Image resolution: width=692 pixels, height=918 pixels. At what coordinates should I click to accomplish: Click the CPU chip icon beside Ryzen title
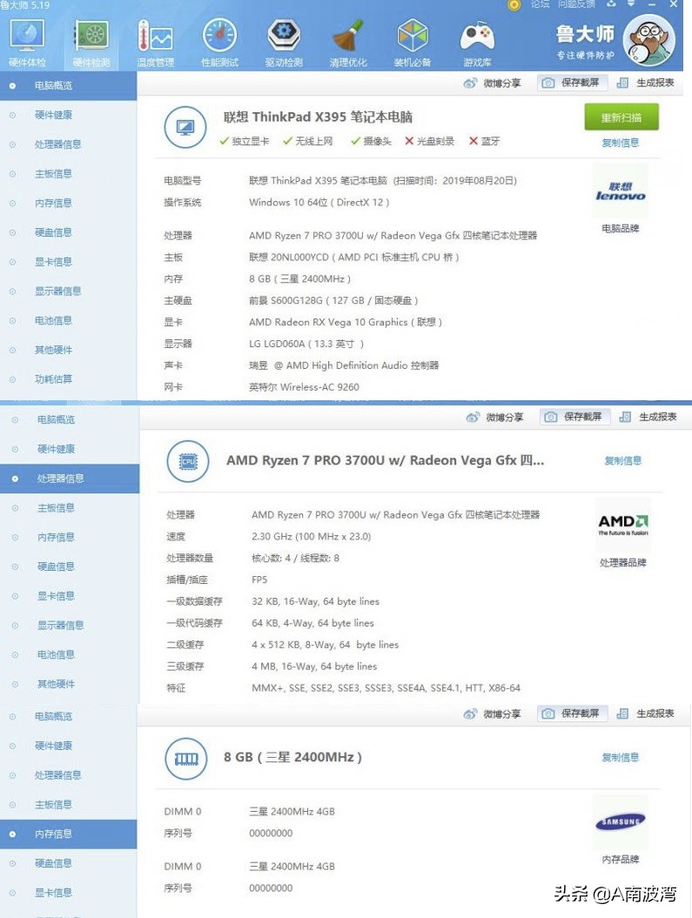188,461
